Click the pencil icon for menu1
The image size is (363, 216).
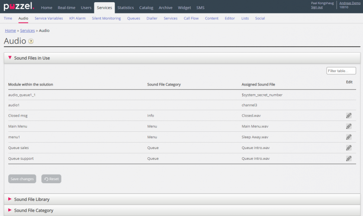click(x=348, y=137)
